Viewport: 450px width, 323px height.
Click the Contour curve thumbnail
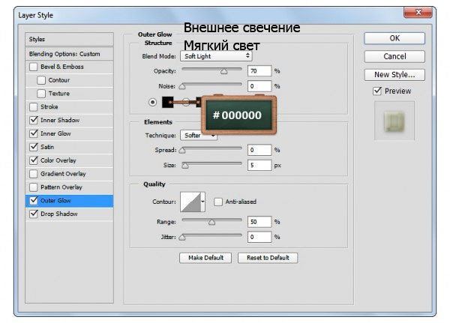190,202
